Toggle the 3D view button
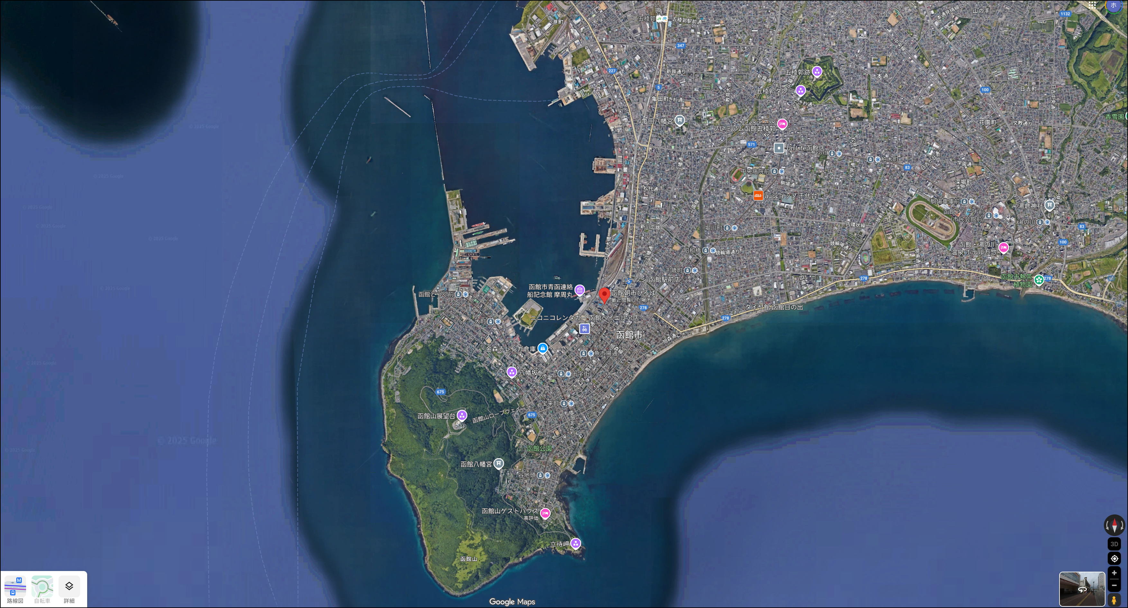 [x=1114, y=544]
